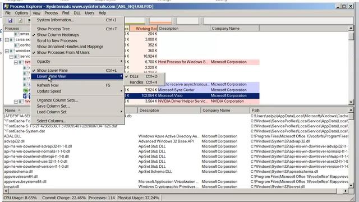
Task: Close the View menu via menu bar
Action: click(36, 13)
